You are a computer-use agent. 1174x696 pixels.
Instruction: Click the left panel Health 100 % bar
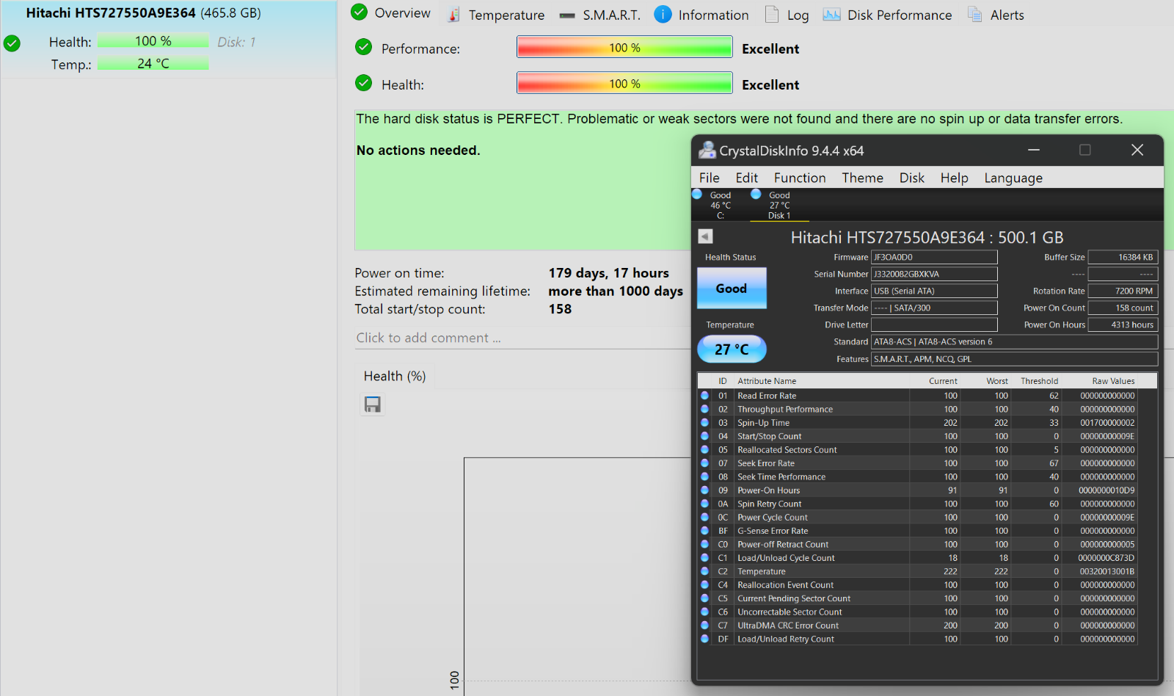point(153,41)
